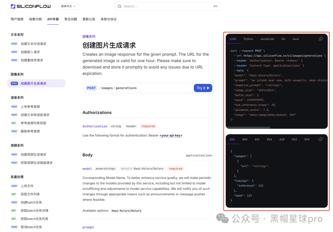The image size is (333, 232).
Task: Click the application/json label in Body
Action: 199,155
